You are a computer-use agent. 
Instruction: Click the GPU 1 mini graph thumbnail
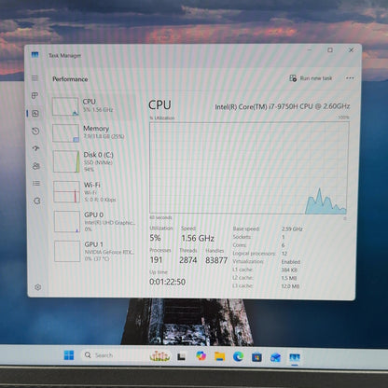tap(67, 251)
